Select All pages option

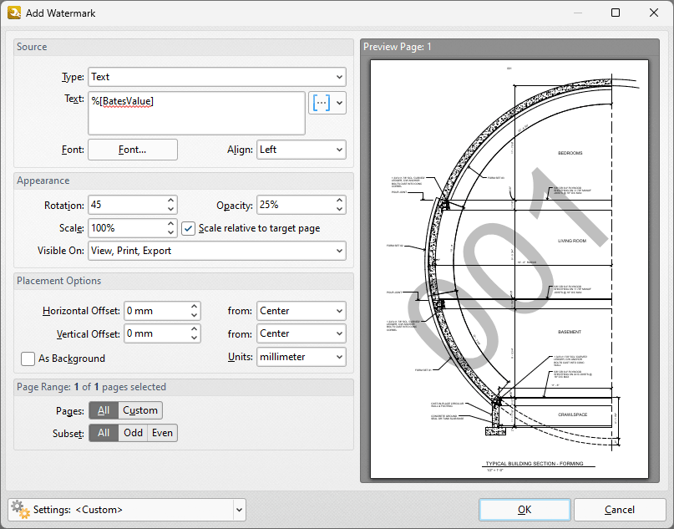pos(104,410)
